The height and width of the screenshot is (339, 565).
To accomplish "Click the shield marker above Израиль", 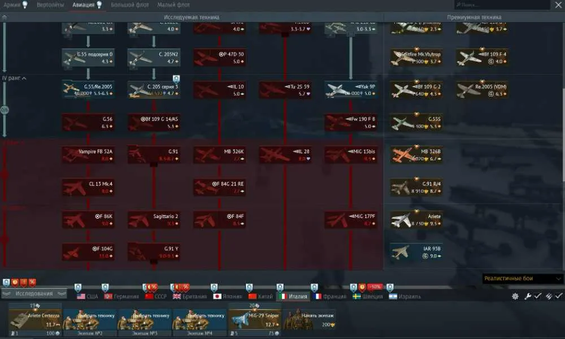I will coord(390,288).
